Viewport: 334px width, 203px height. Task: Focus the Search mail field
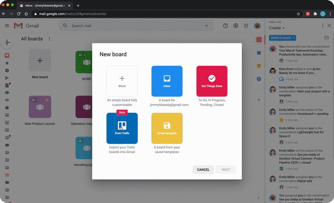[x=137, y=26]
